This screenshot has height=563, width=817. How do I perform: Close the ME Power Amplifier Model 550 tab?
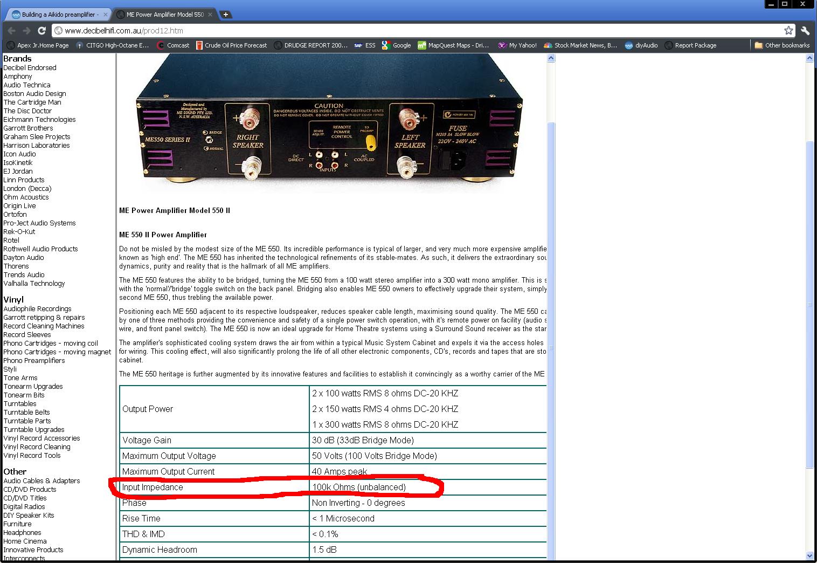pos(210,15)
